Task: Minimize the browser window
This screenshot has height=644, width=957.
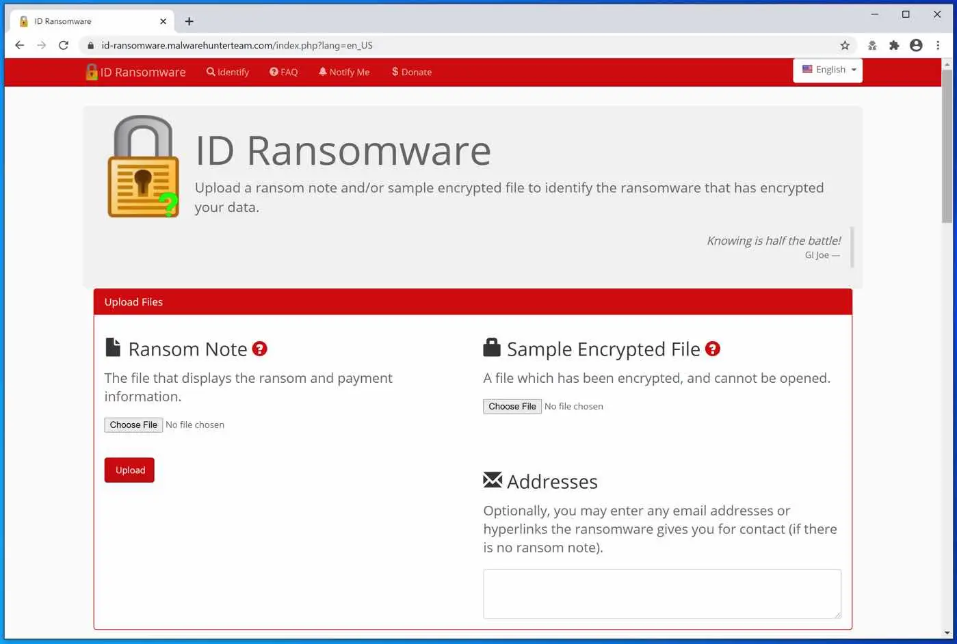Action: tap(874, 14)
